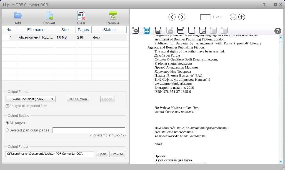Screen dimensions: 285x170
Task: Click the docx status cell
Action: tap(97, 37)
